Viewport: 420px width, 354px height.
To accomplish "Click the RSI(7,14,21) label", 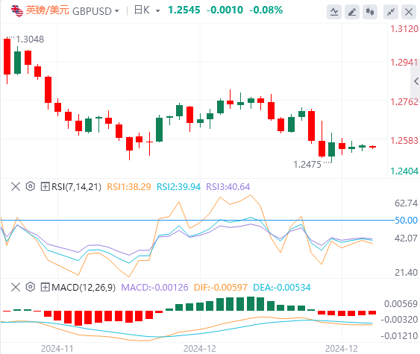I will pyautogui.click(x=77, y=187).
